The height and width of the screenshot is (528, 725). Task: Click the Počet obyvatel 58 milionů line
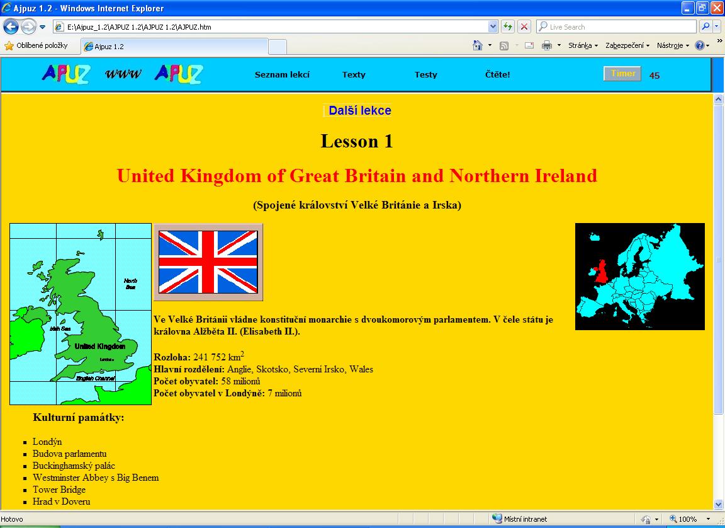point(206,381)
